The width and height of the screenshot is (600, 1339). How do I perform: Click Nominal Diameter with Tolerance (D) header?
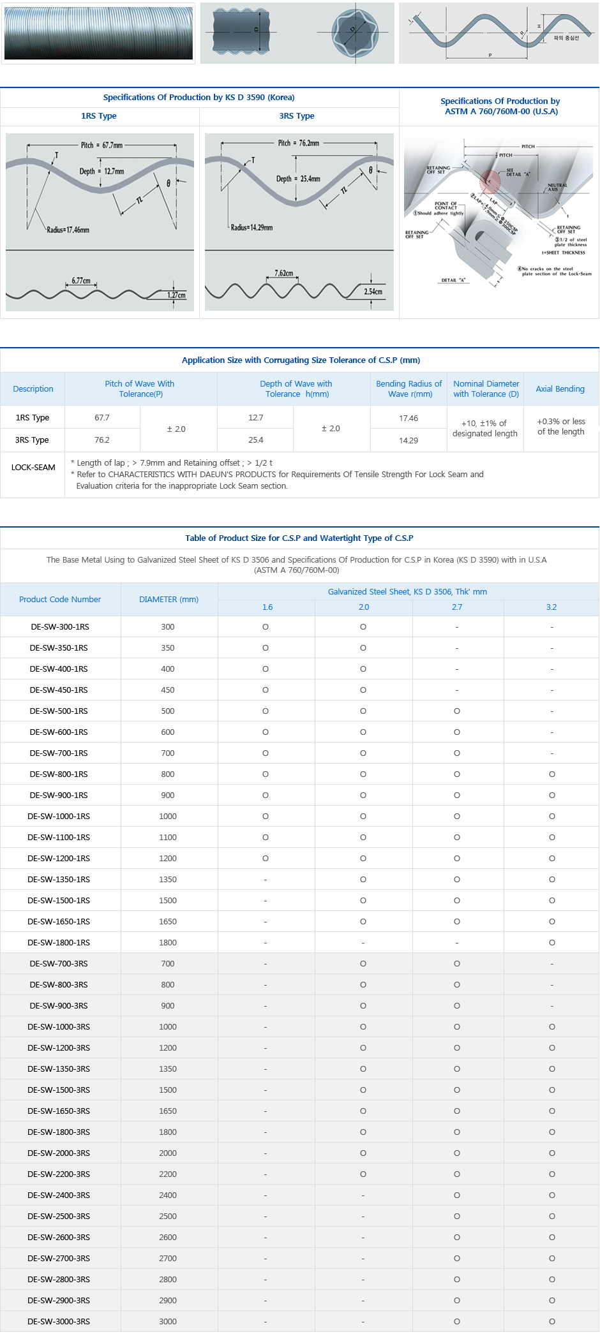pos(486,389)
